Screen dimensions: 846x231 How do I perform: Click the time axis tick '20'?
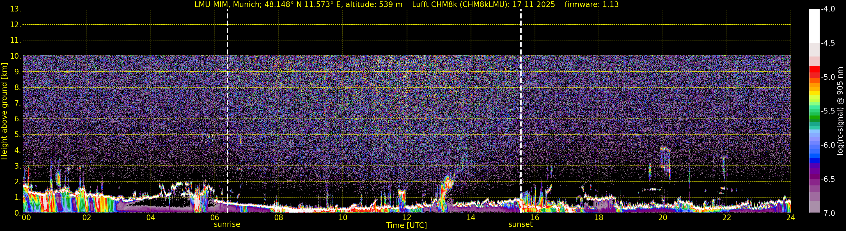[663, 218]
